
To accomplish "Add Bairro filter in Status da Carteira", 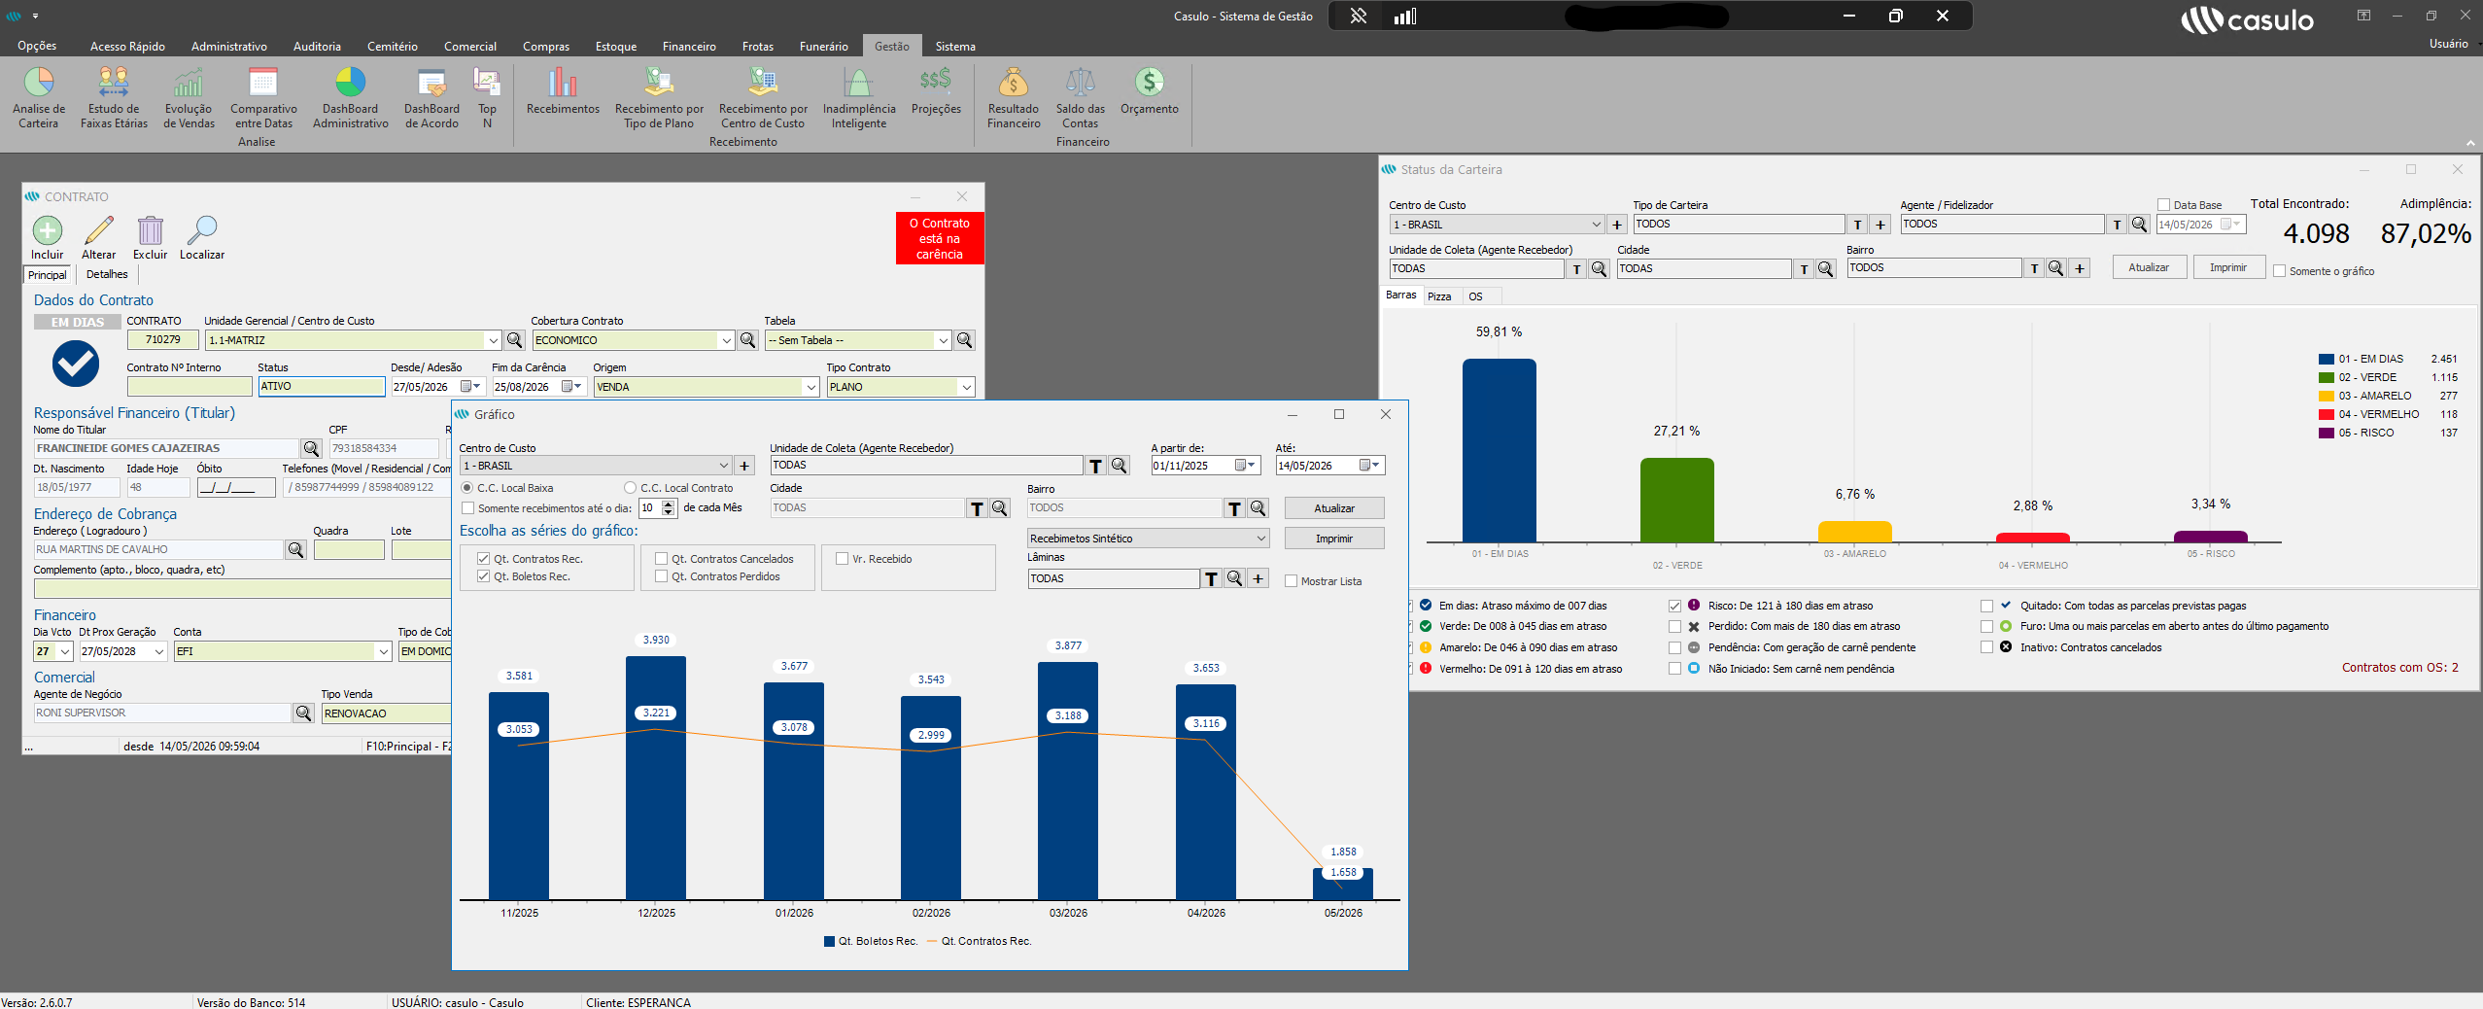I will [x=2080, y=268].
